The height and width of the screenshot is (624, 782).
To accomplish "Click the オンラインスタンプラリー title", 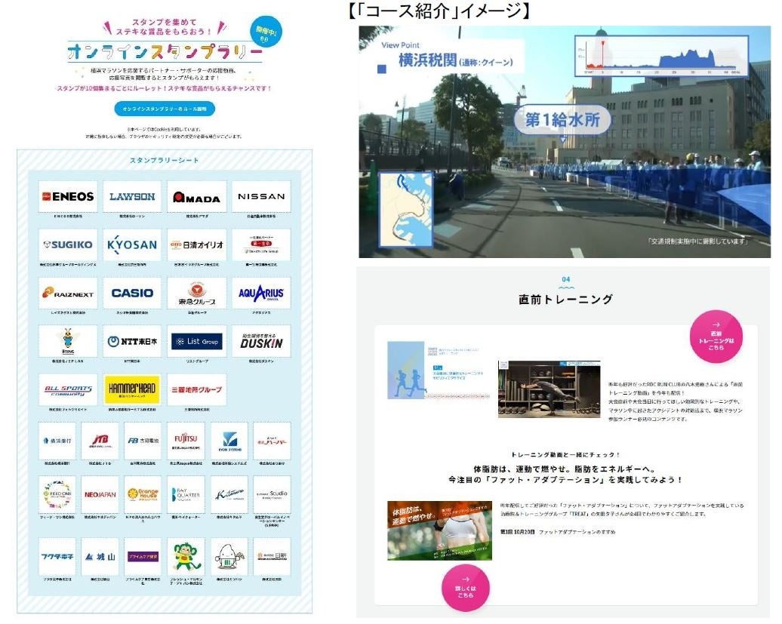I will pos(165,52).
